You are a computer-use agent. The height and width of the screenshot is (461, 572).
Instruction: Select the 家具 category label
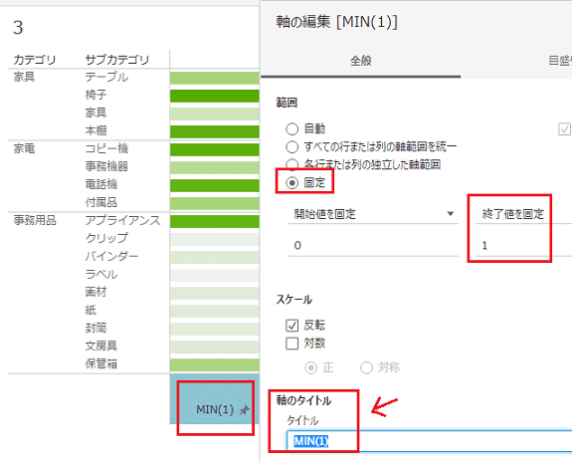pyautogui.click(x=24, y=77)
